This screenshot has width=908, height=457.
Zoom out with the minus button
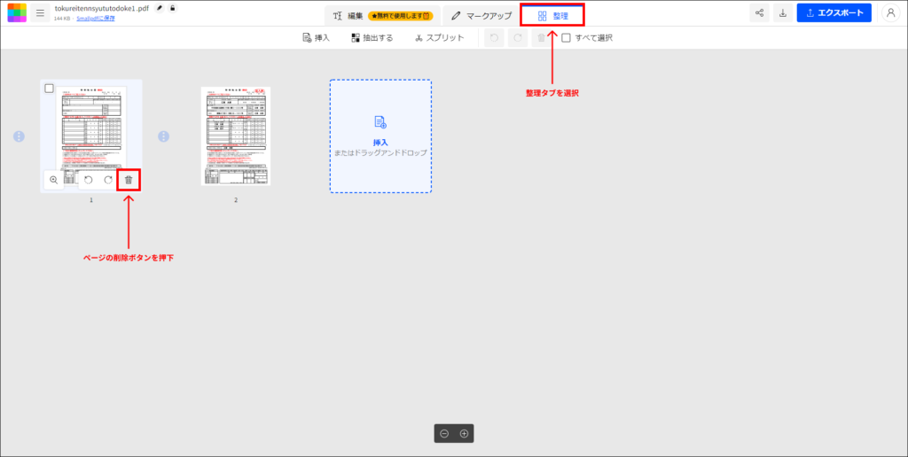pos(444,434)
